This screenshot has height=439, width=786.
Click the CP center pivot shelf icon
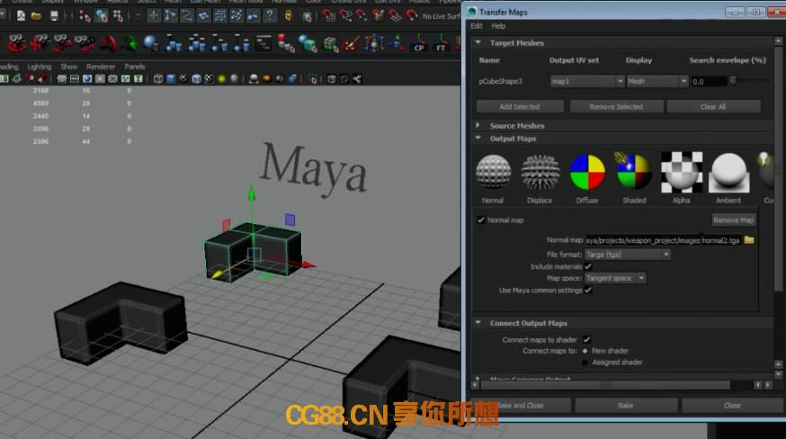(418, 44)
